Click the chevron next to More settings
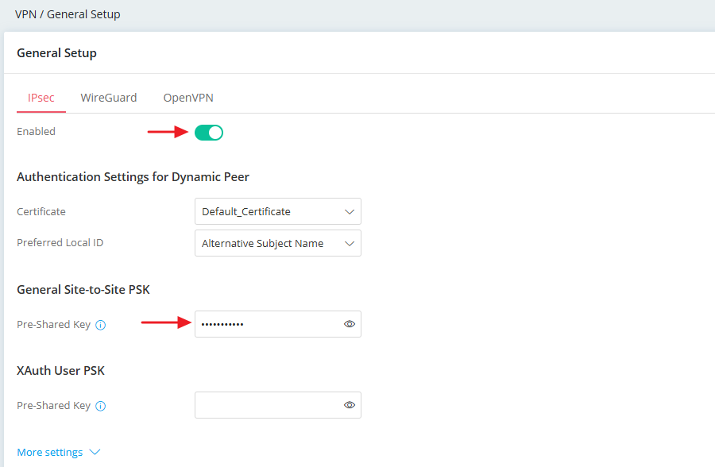Image resolution: width=715 pixels, height=467 pixels. pos(95,453)
